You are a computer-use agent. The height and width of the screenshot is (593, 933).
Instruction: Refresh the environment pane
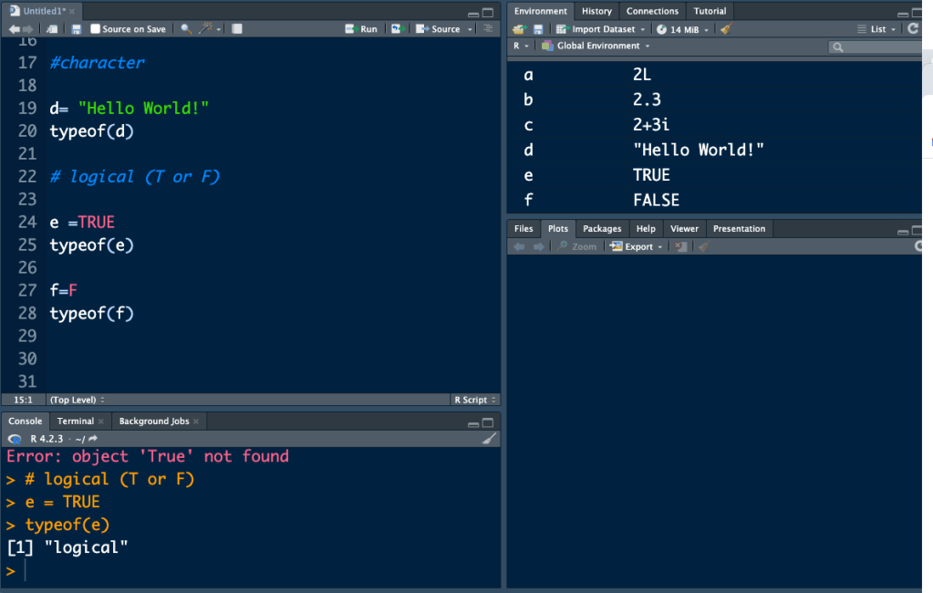click(914, 29)
